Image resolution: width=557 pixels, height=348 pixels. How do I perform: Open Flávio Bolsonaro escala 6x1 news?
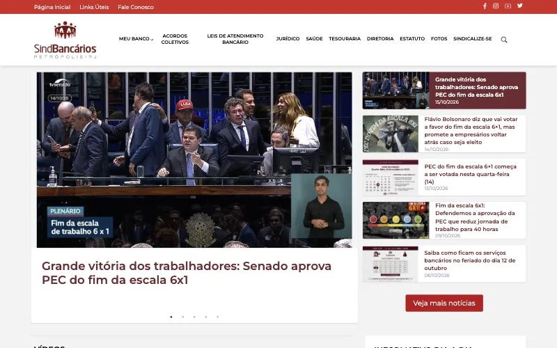pos(471,131)
